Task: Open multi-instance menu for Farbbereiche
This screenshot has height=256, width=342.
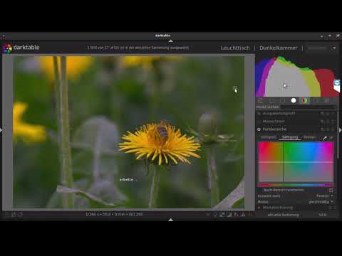Action: [323, 129]
